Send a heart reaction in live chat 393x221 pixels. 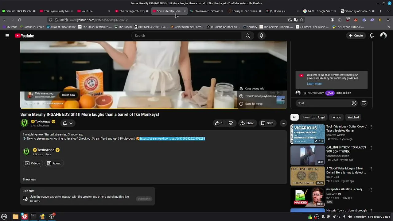pyautogui.click(x=364, y=103)
